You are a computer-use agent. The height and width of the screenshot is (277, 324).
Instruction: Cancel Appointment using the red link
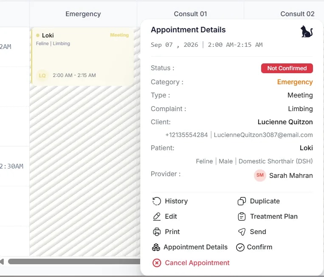click(x=191, y=263)
